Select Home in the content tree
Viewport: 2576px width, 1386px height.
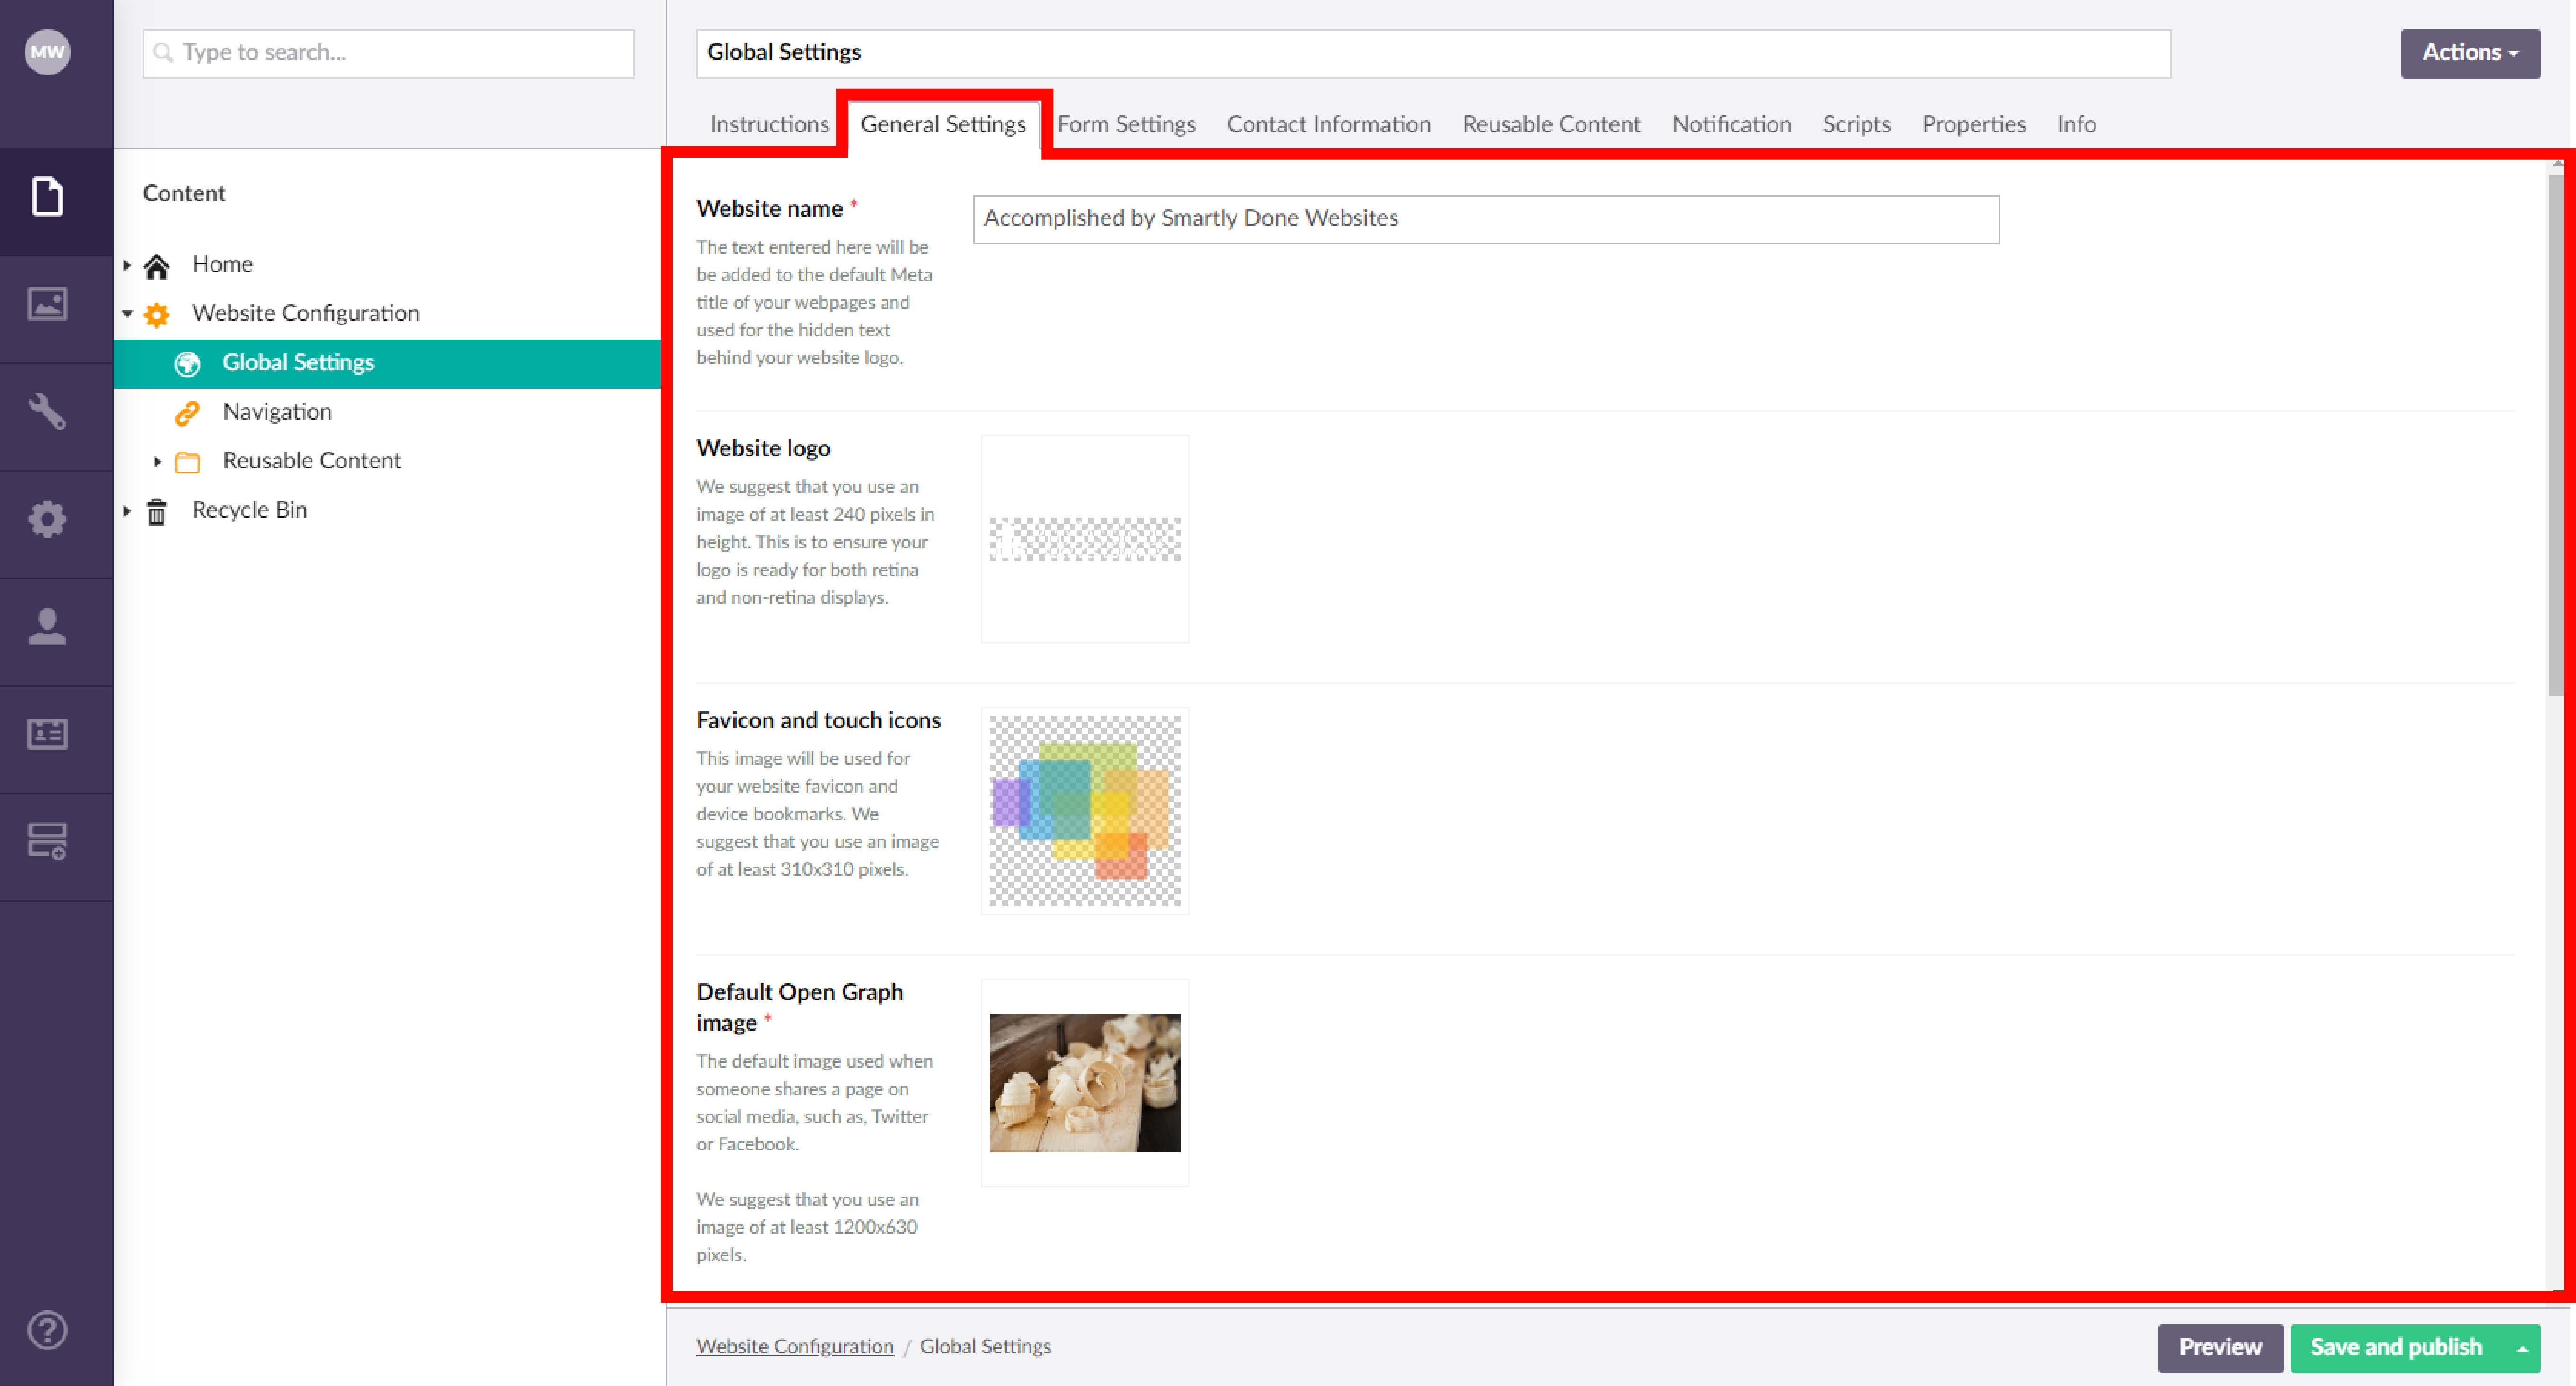(x=222, y=264)
